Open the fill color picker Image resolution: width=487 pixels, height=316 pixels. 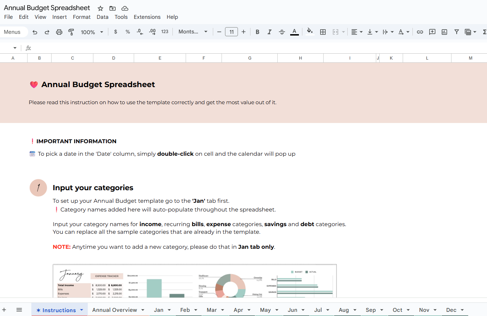point(310,31)
